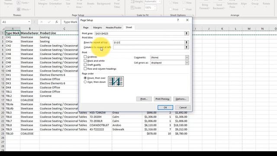Choose Over, then down page order
Screen dimensions: 277x156
click(85, 82)
